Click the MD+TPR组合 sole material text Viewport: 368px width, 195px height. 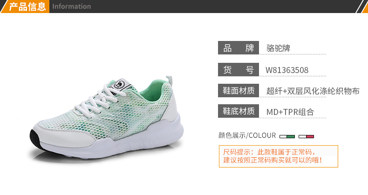tap(290, 112)
